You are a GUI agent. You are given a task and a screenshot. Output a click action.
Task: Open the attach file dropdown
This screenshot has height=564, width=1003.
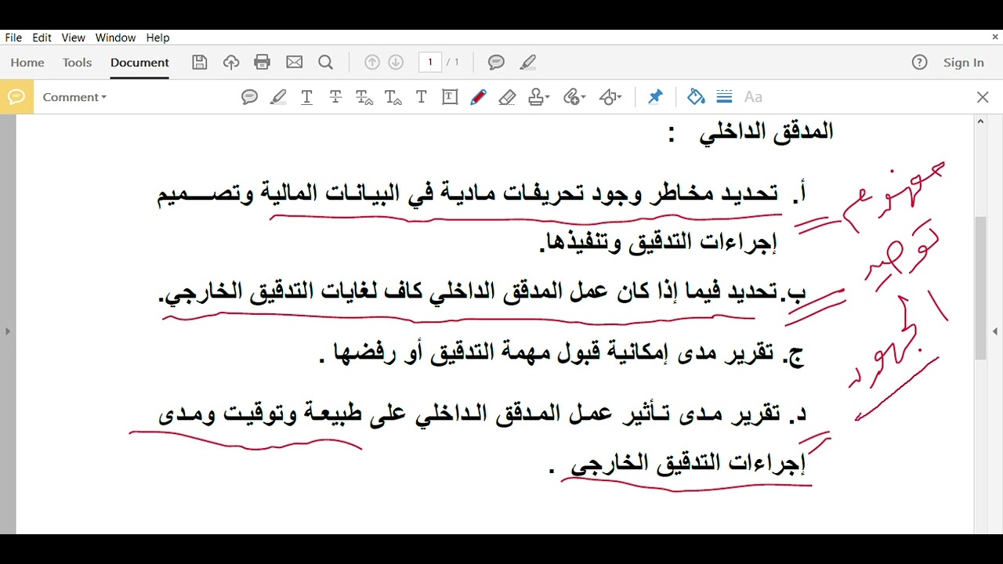tap(574, 97)
